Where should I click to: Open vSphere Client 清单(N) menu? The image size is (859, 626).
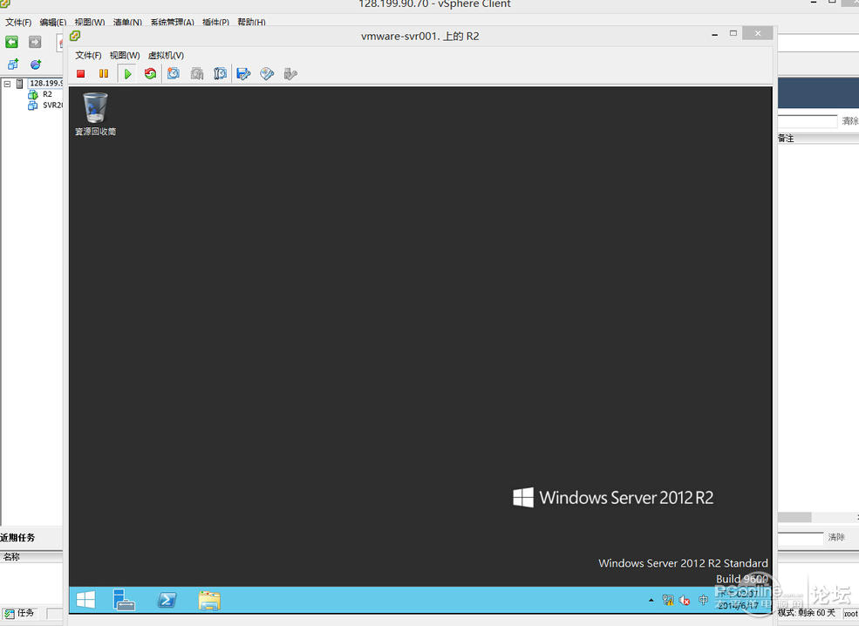pos(127,23)
